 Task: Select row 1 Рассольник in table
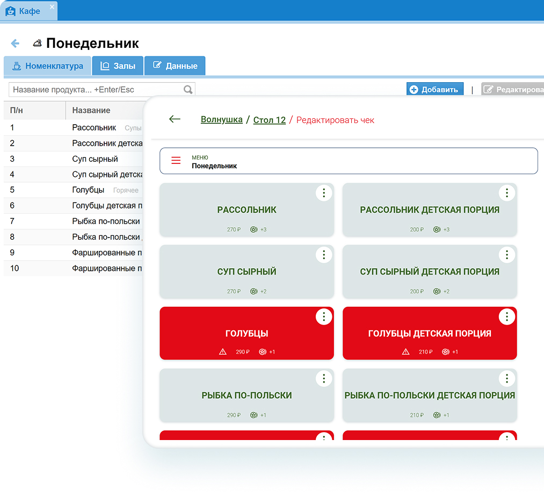[73, 128]
